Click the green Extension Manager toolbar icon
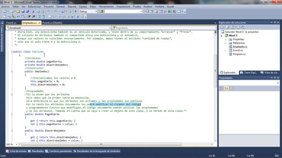The height and width of the screenshot is (158, 282). (x=170, y=11)
